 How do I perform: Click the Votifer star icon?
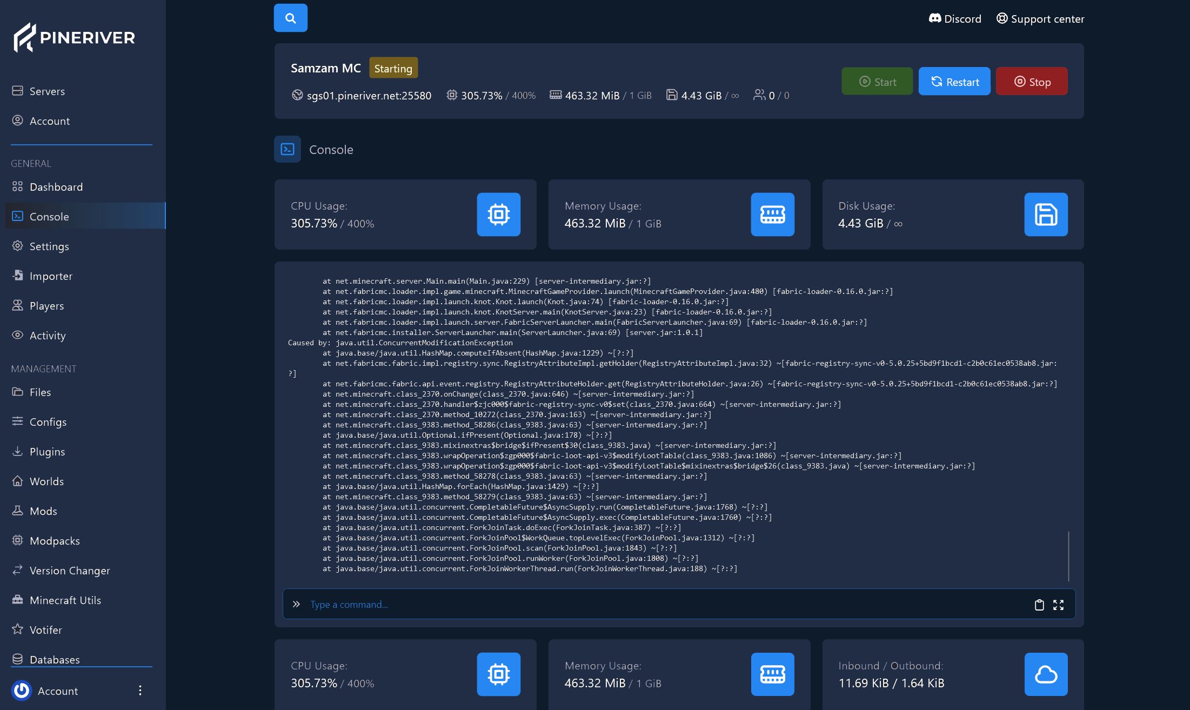[x=18, y=629]
